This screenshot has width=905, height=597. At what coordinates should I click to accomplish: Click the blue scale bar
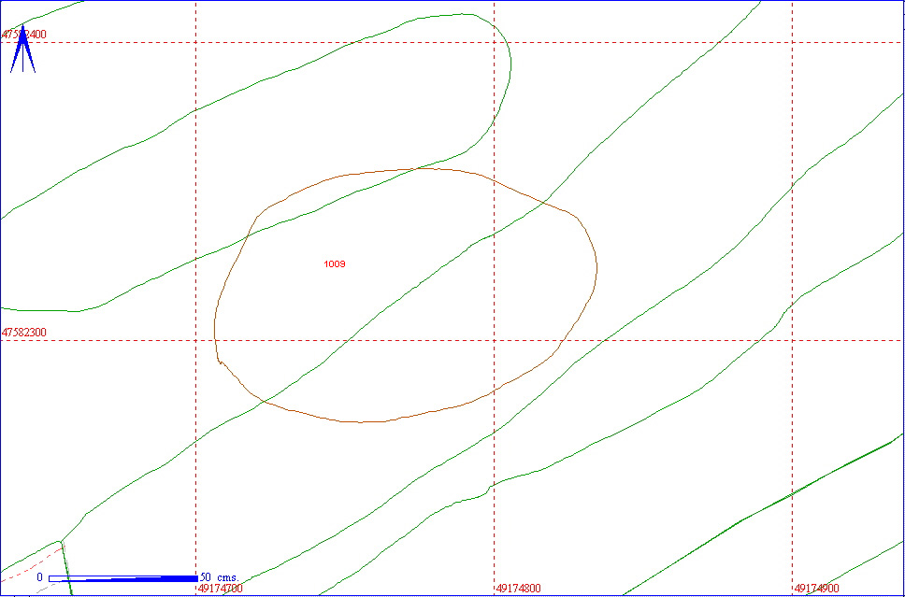tap(122, 578)
